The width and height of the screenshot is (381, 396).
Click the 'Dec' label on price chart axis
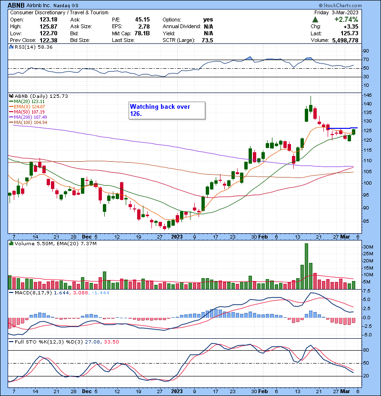[87, 237]
